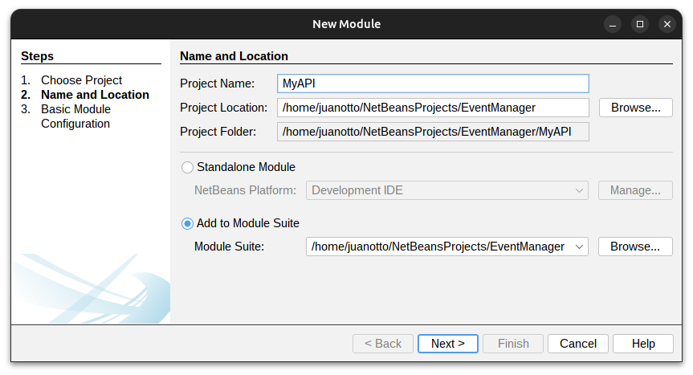
Task: Browse for the project location
Action: (x=635, y=108)
